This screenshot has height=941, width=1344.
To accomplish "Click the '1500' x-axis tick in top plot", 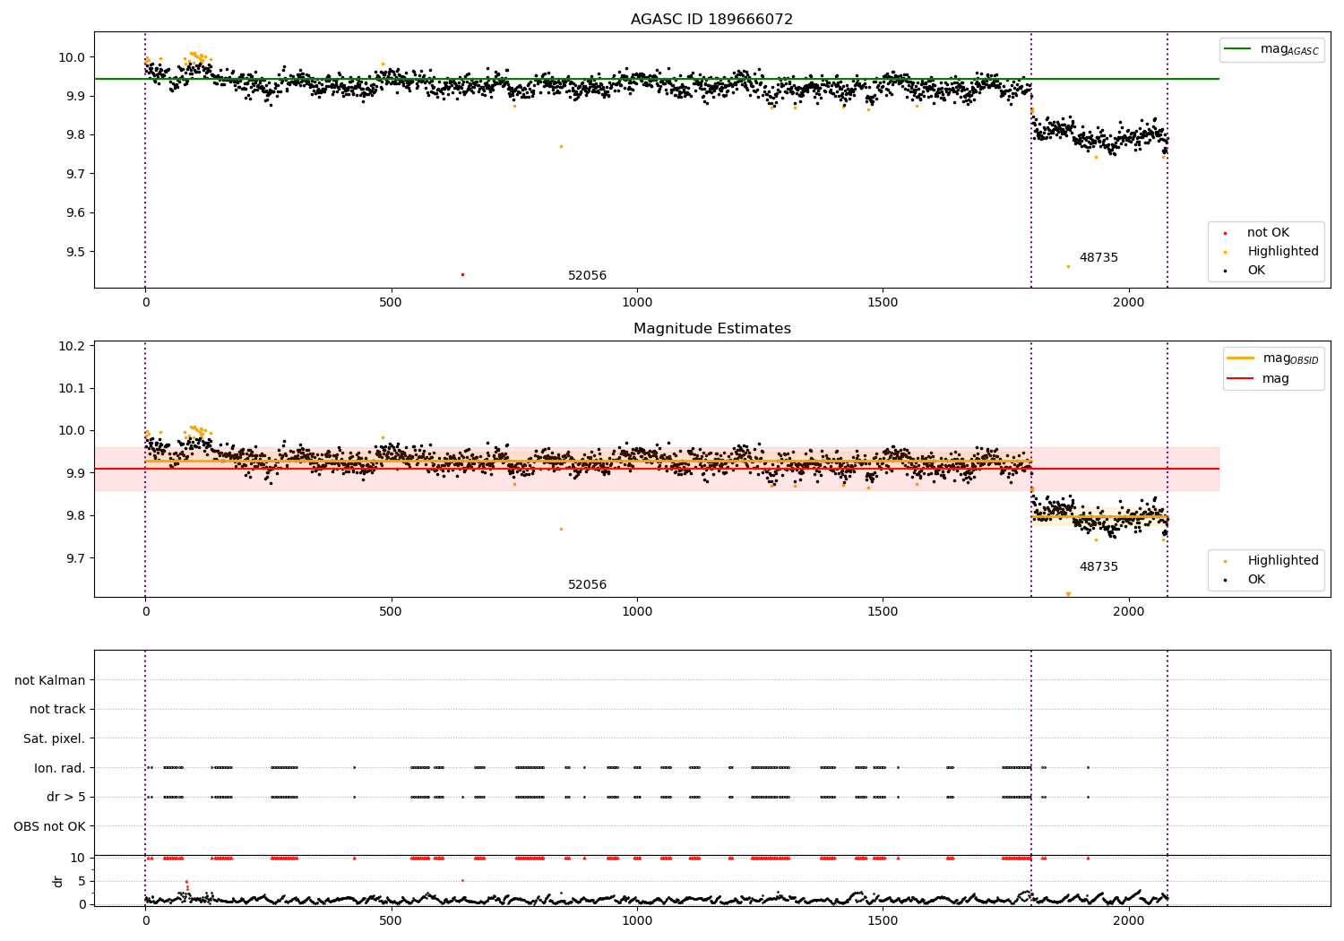I will click(883, 303).
